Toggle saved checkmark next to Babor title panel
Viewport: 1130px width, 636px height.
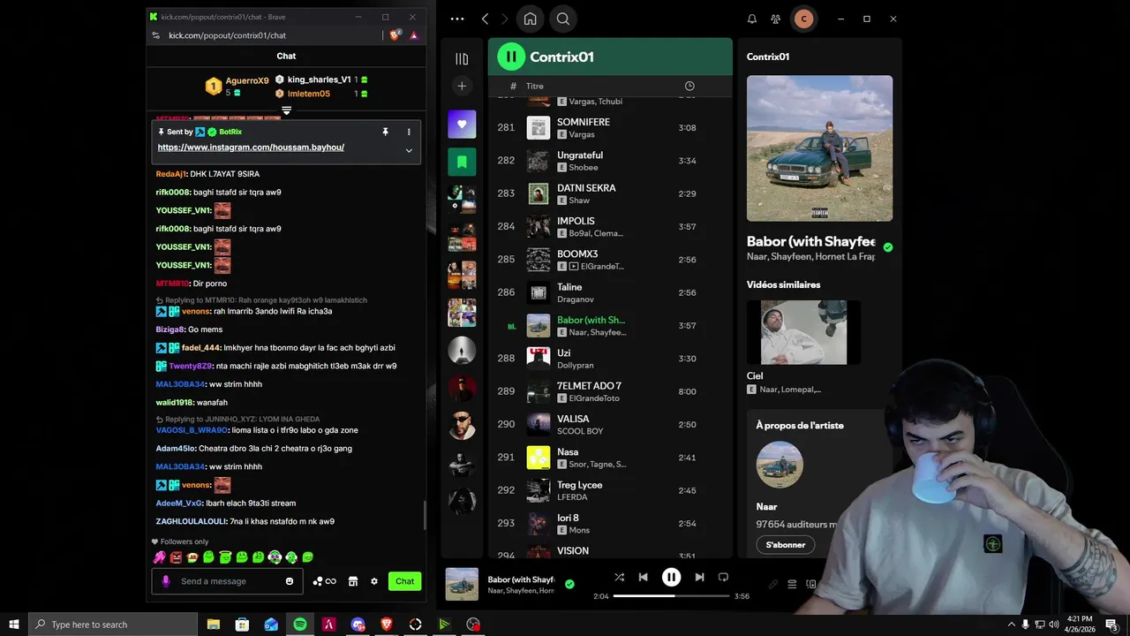pos(888,247)
